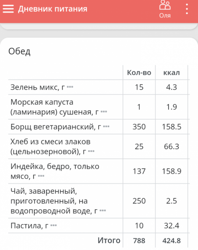This screenshot has height=250, width=198.
Task: Edit quantity 137 for Индейка
Action: [139, 171]
